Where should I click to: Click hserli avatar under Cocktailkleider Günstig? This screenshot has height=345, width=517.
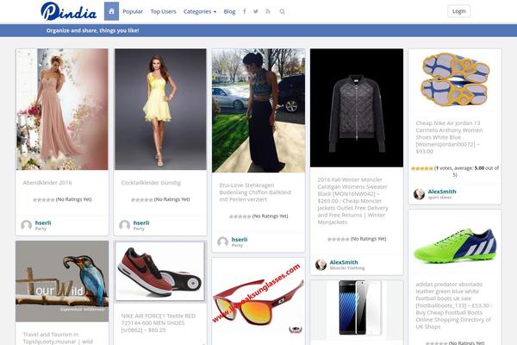coord(125,225)
